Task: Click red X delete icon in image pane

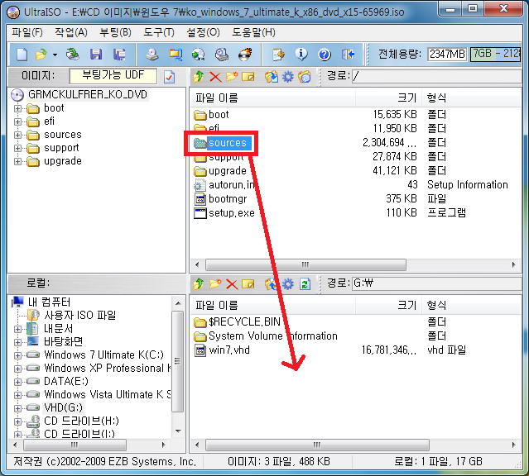Action: [x=215, y=77]
